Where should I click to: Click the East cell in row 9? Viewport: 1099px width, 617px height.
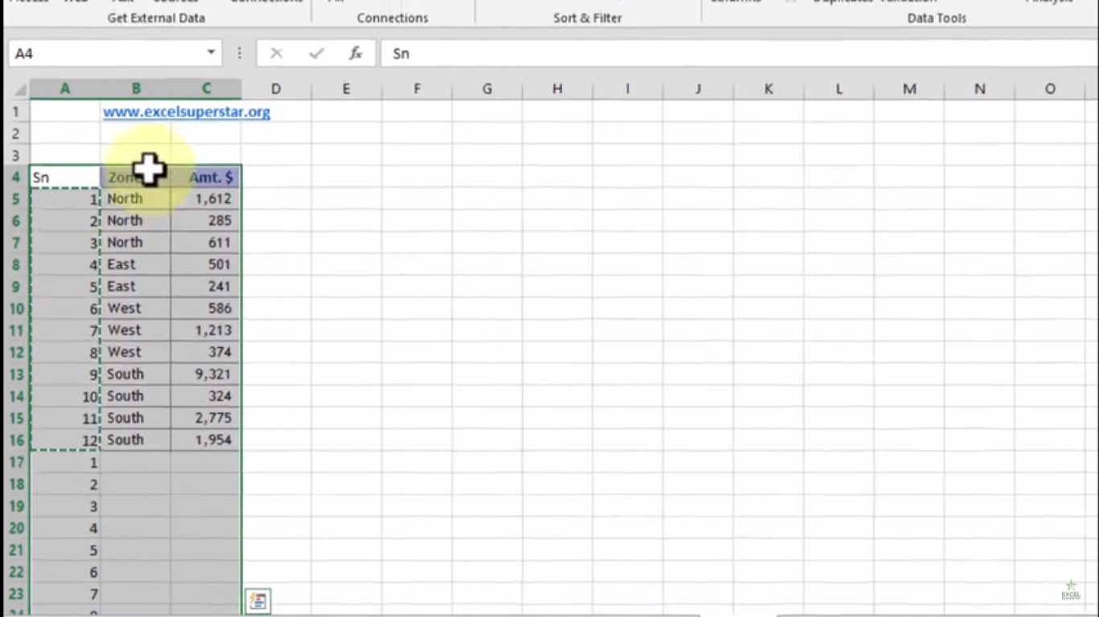coord(136,286)
